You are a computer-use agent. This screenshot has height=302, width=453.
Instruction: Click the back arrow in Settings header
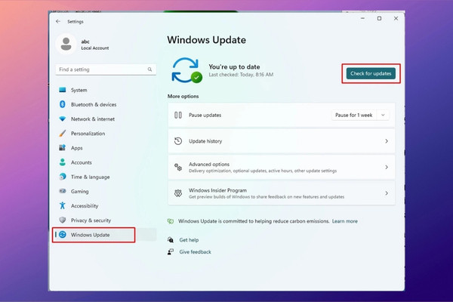(58, 21)
